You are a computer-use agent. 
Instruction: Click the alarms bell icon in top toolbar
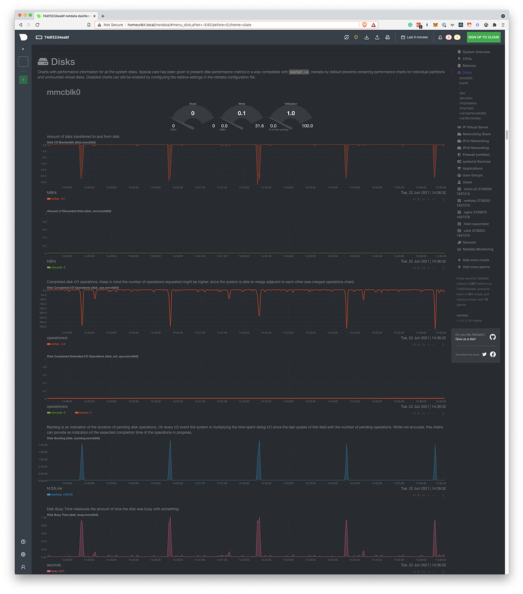440,37
